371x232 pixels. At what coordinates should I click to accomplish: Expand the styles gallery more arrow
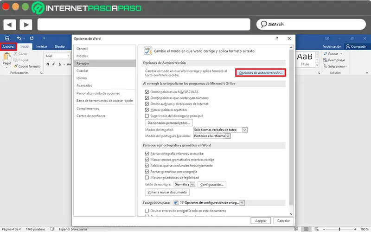click(x=317, y=65)
